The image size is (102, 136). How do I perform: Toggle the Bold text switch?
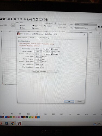tap(21, 26)
